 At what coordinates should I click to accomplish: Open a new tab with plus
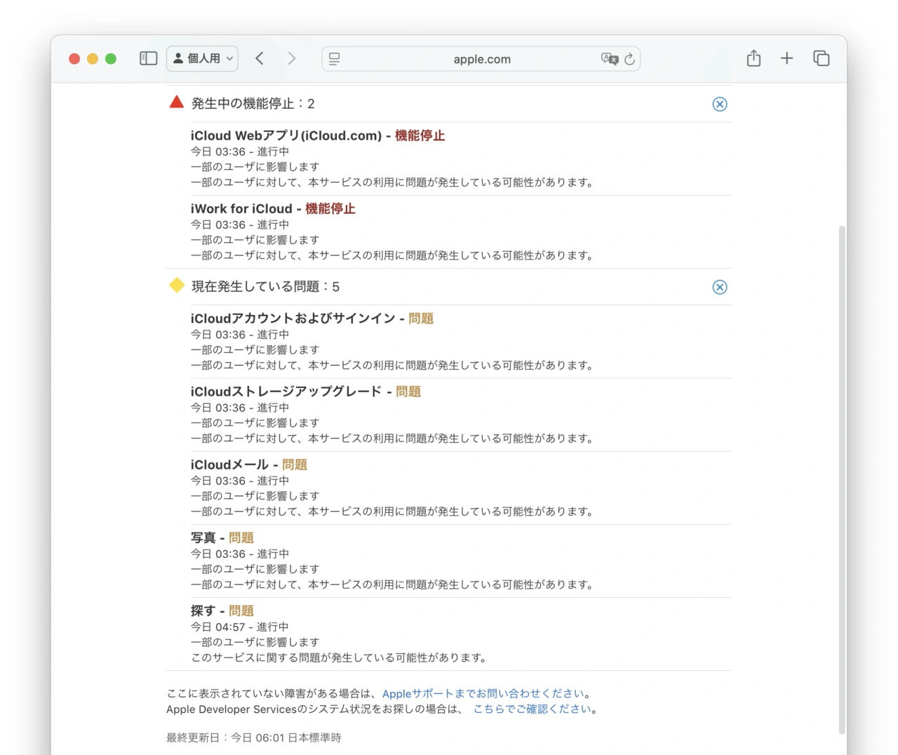(786, 58)
